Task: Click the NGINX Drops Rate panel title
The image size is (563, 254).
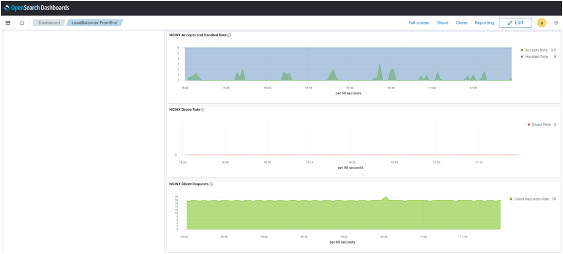Action: [x=184, y=109]
